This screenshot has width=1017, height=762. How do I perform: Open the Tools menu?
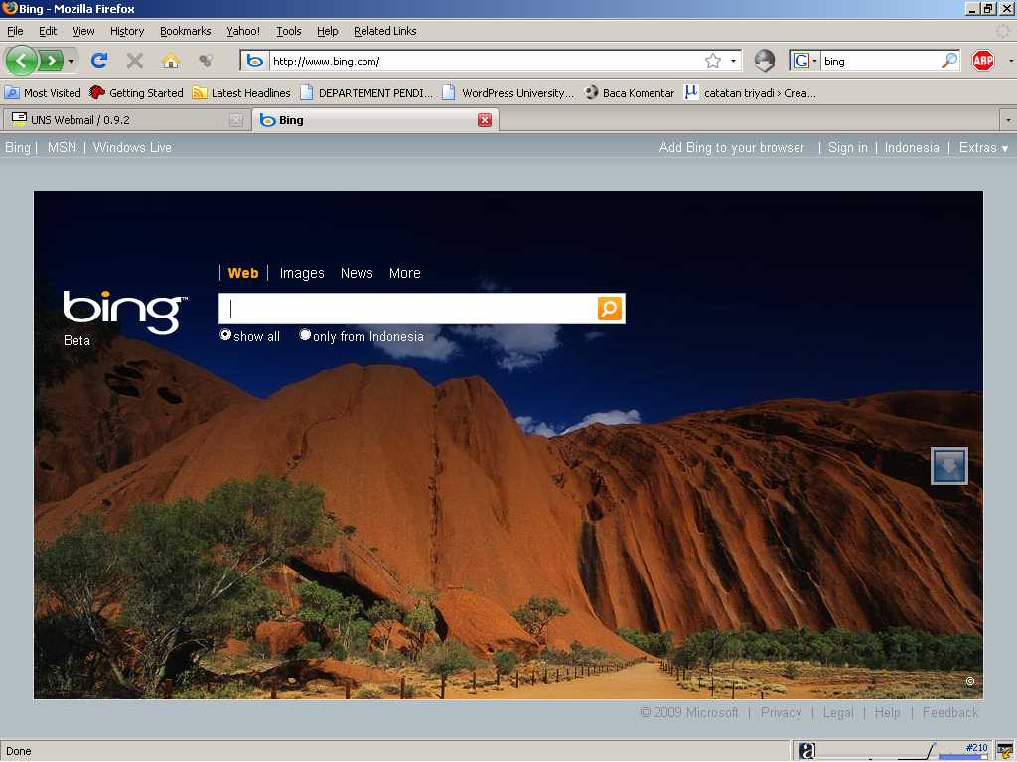click(289, 31)
